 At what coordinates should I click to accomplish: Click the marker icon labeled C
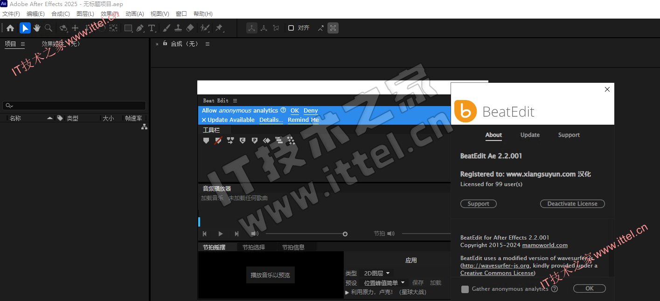[243, 140]
